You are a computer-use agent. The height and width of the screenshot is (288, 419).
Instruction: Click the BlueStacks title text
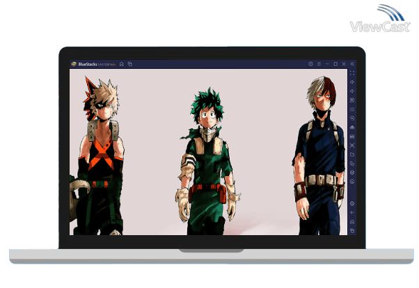click(x=88, y=64)
